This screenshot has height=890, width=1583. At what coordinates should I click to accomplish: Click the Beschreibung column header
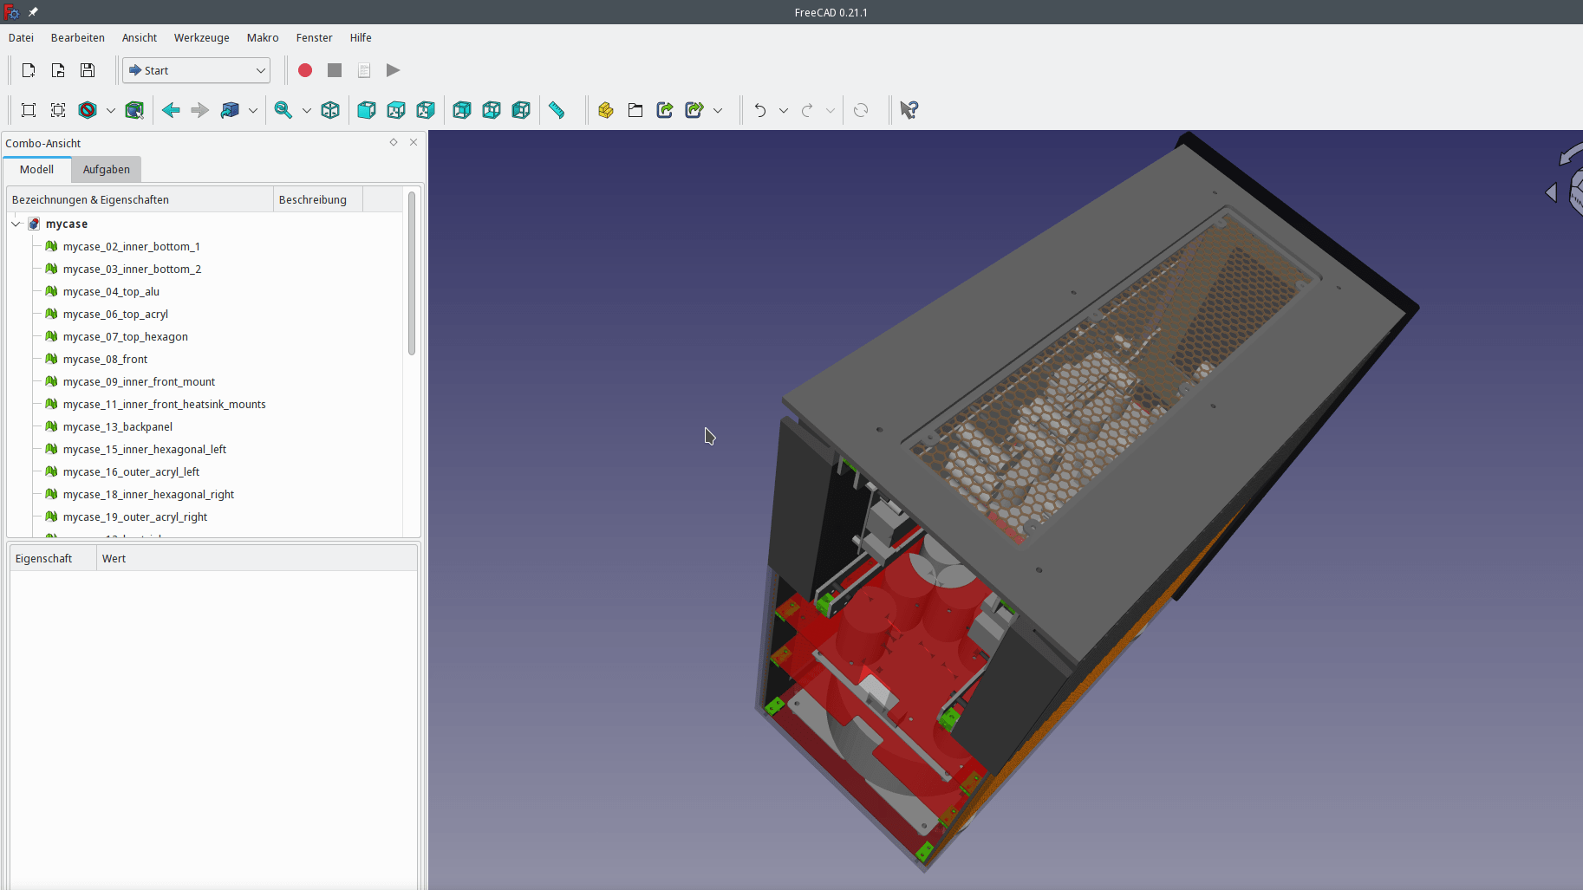(x=317, y=199)
